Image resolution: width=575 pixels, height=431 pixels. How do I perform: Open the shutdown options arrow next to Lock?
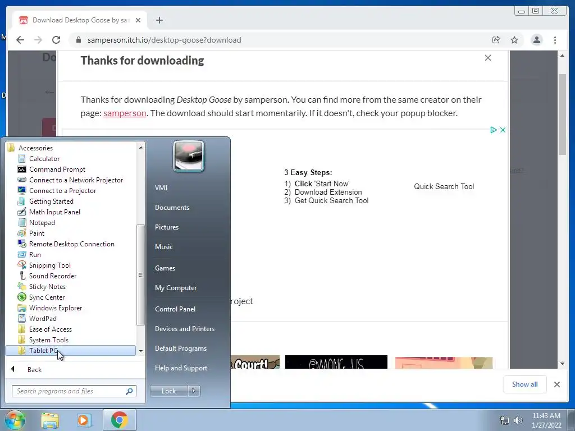click(194, 391)
